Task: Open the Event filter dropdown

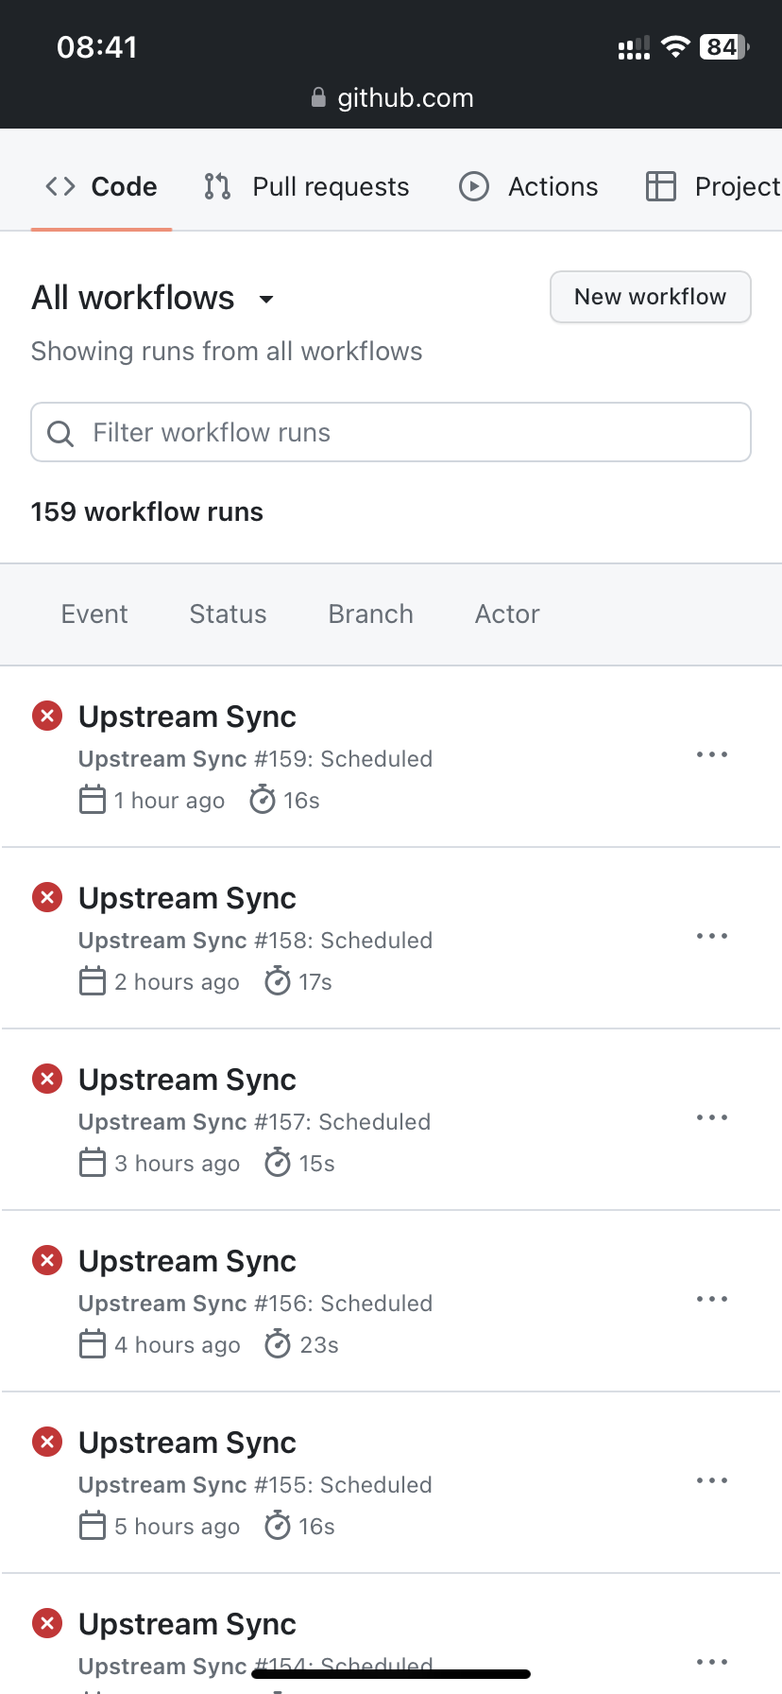Action: (94, 614)
